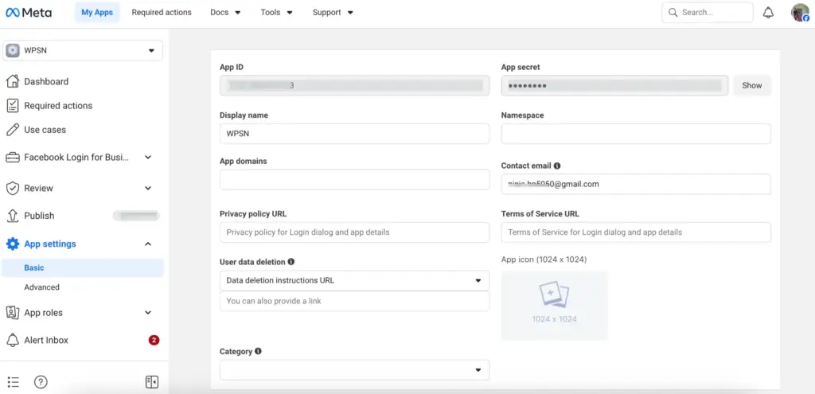815x394 pixels.
Task: Edit the Display name field
Action: (354, 134)
